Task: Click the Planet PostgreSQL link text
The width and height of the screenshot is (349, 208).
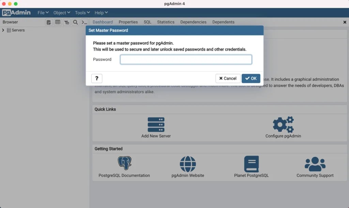Action: point(252,176)
